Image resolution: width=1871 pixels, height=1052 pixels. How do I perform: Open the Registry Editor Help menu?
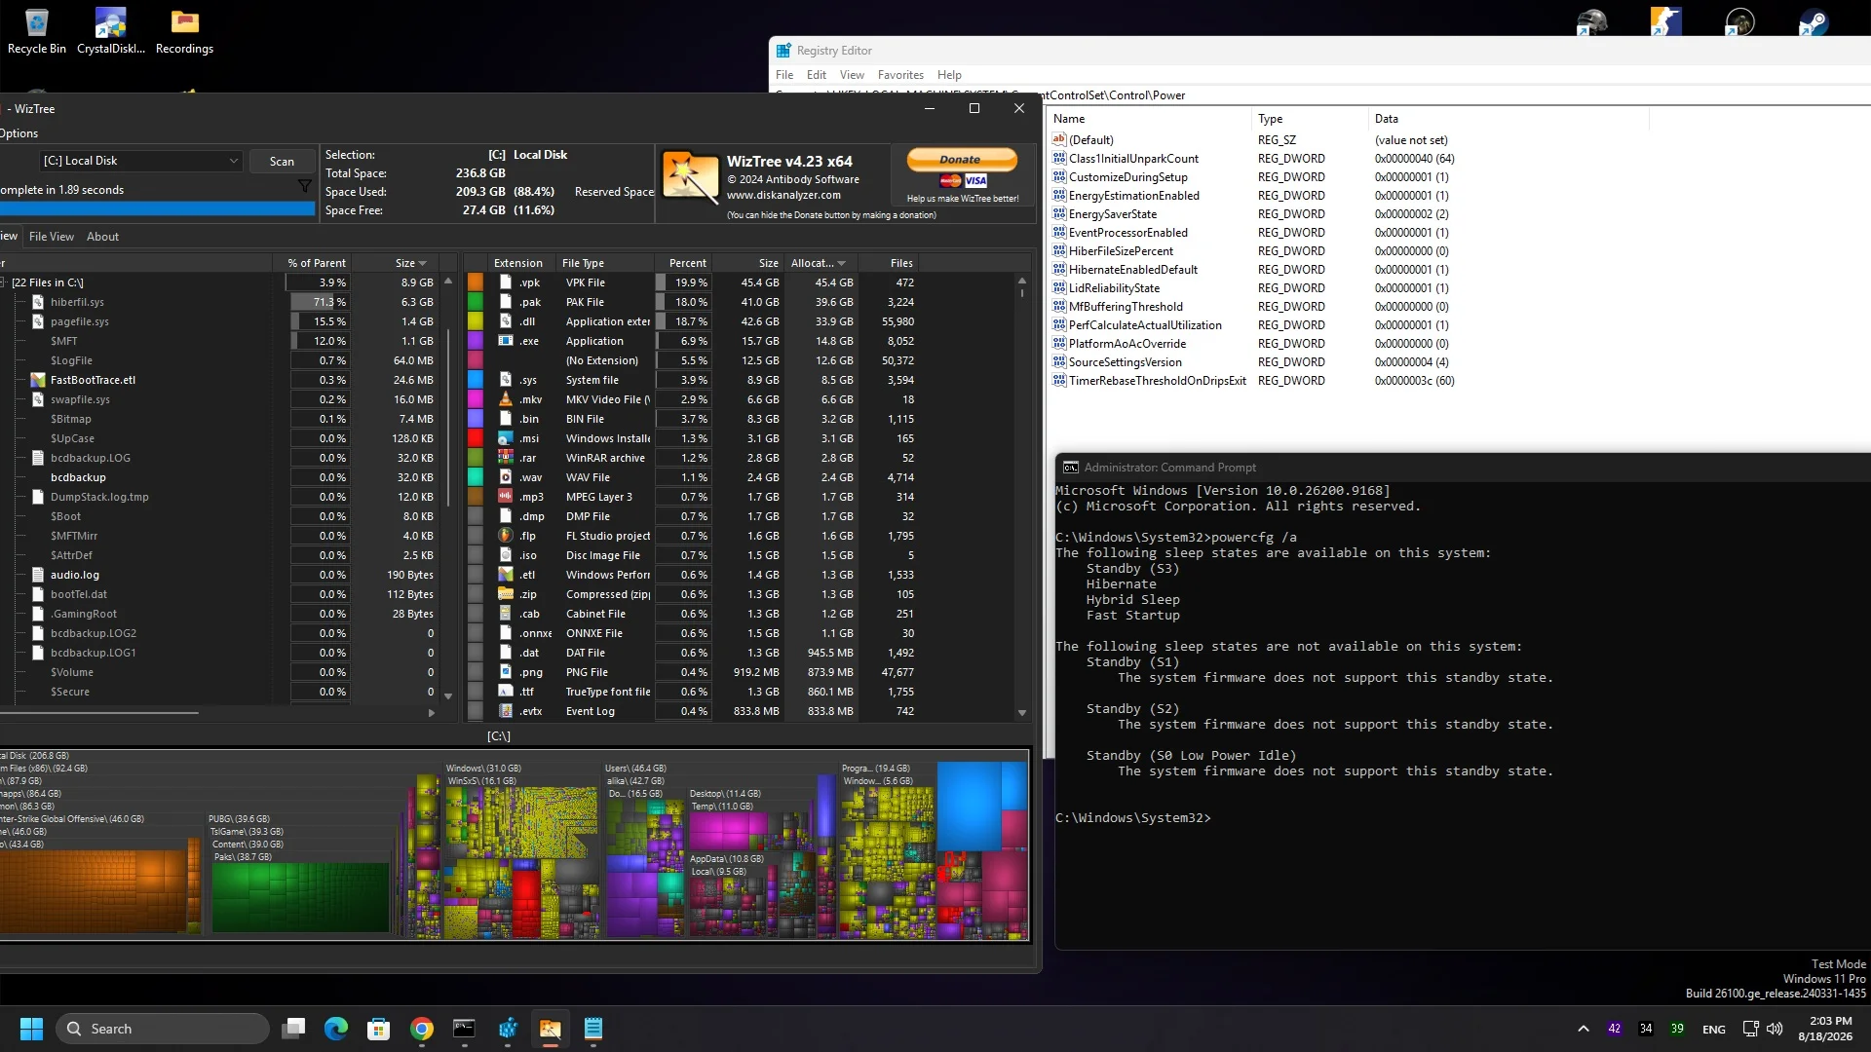coord(949,75)
